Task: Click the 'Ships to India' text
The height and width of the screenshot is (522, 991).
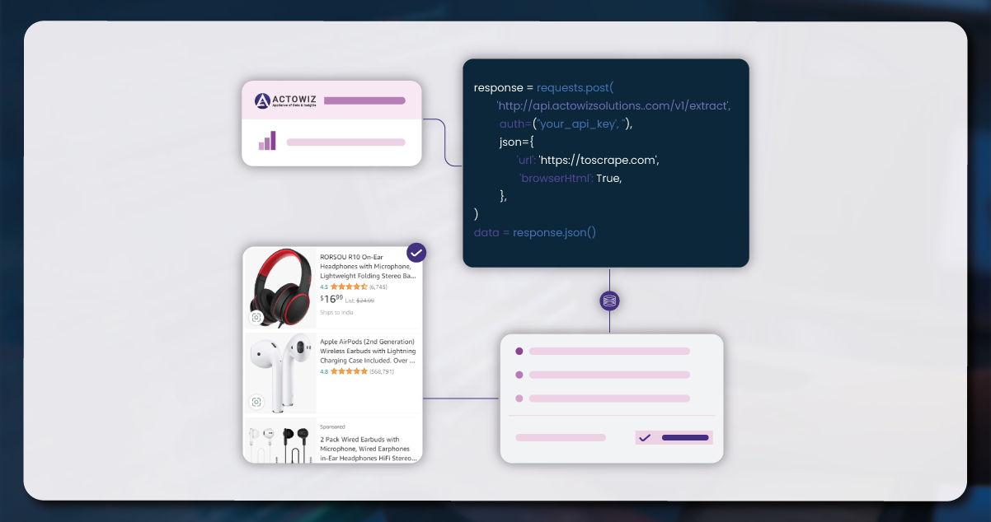Action: (x=335, y=313)
